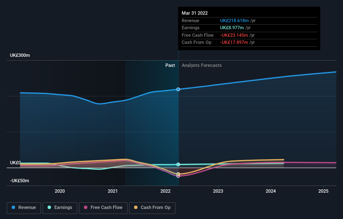Click the Mar 31 2022 tooltip date
343x219 pixels.
pos(195,13)
